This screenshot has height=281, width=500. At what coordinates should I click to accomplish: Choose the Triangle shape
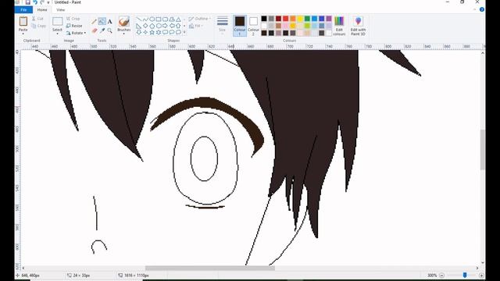[179, 20]
